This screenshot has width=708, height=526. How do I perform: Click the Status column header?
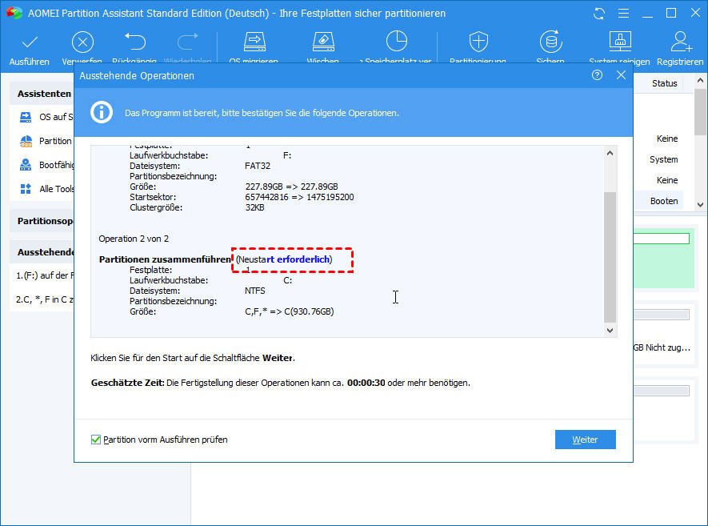coord(664,83)
